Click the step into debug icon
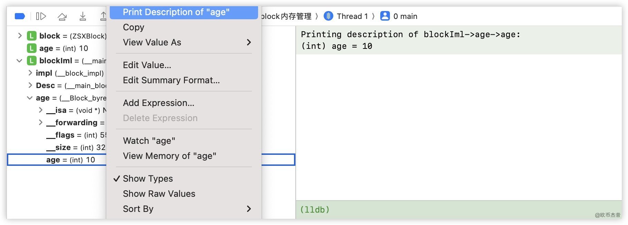628x225 pixels. pyautogui.click(x=83, y=16)
